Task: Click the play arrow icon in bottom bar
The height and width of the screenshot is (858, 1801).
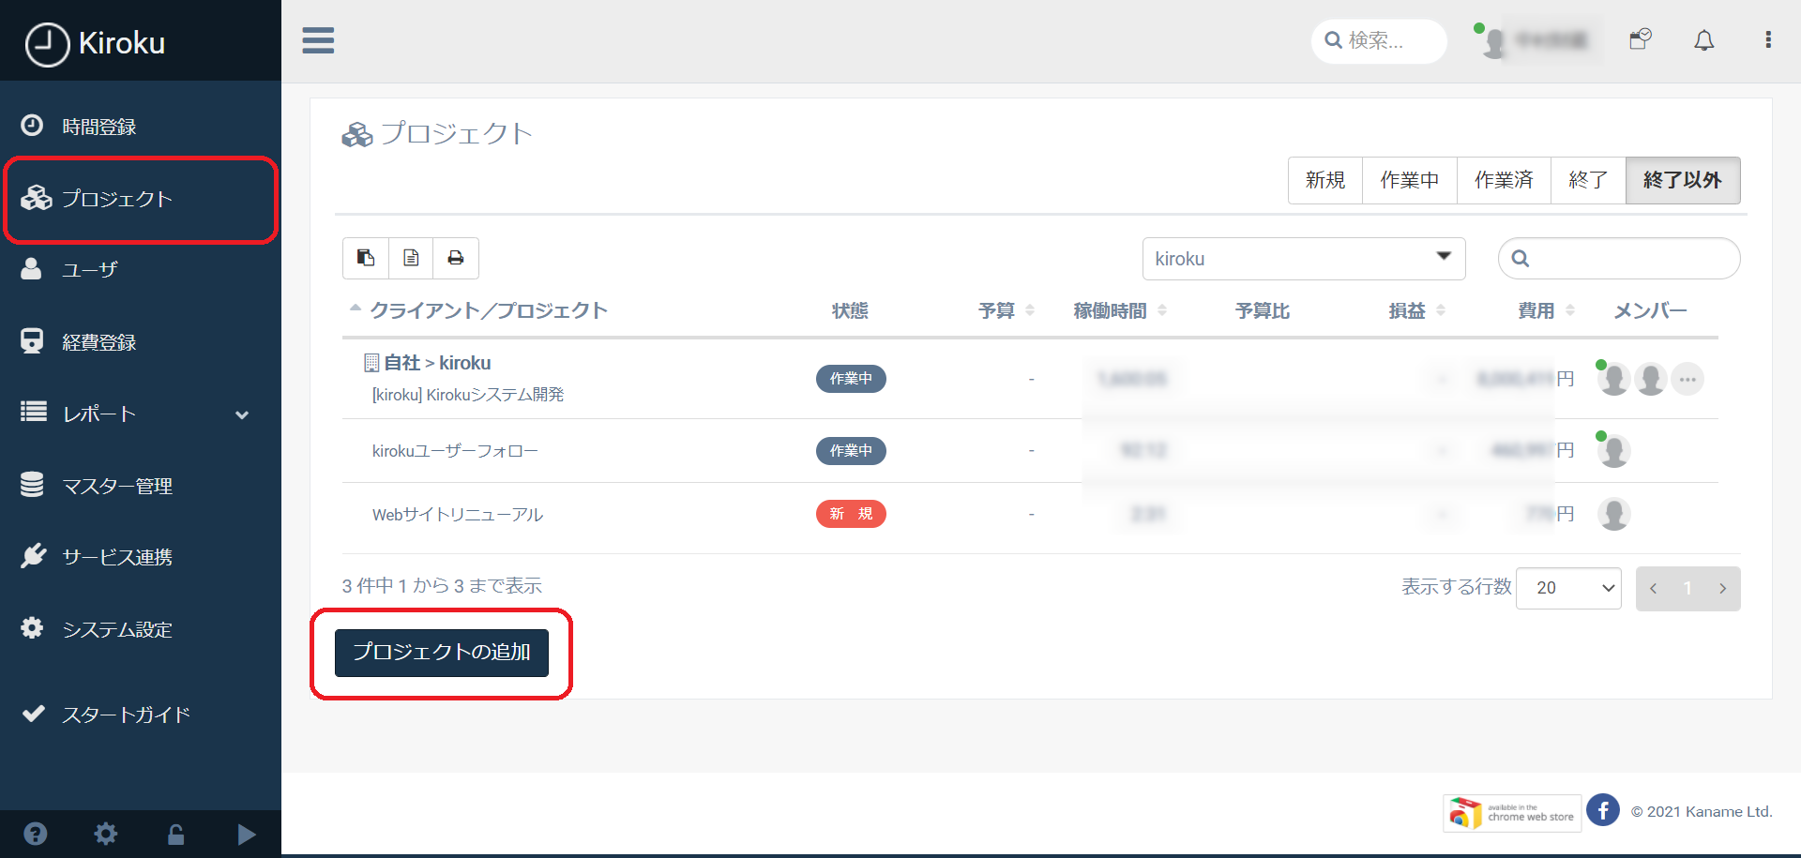Action: coord(247,834)
